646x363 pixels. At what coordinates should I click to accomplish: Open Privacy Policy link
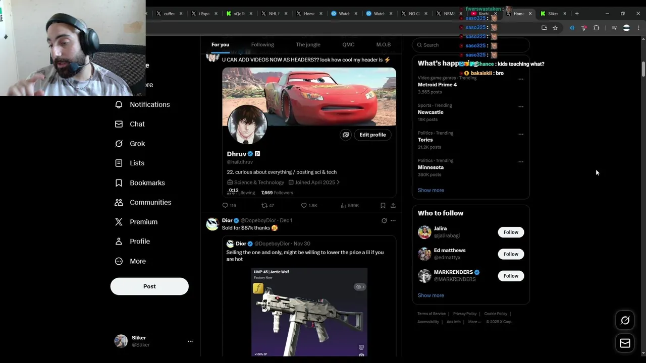coord(465,314)
